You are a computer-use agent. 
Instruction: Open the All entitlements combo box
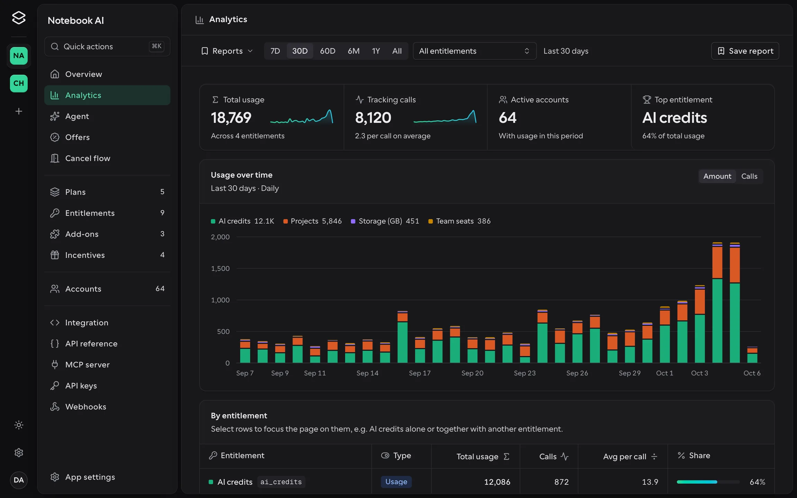(475, 51)
